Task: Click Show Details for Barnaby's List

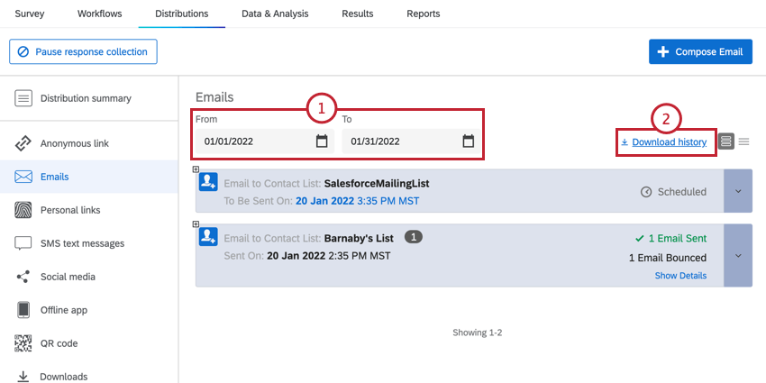Action: click(x=680, y=276)
